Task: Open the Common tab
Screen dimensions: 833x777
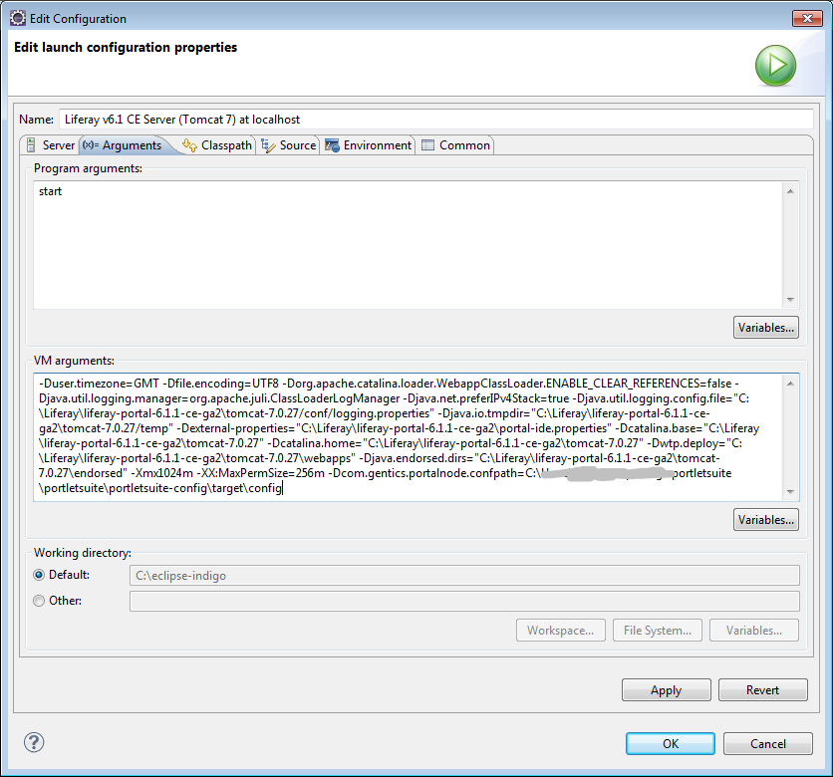Action: tap(455, 145)
